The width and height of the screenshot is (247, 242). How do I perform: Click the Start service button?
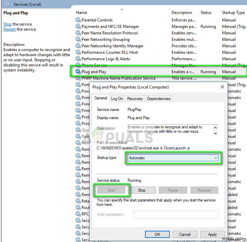111,190
